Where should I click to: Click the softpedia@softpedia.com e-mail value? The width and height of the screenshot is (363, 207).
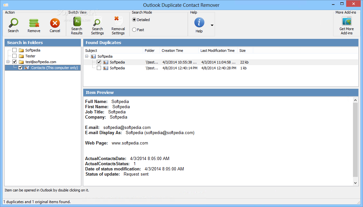coord(127,128)
